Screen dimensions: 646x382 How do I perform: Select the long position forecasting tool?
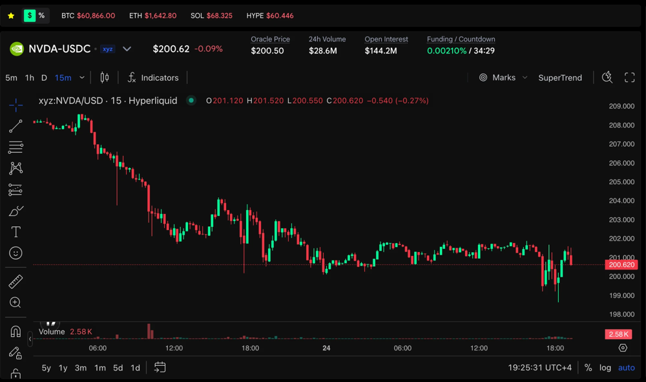point(16,189)
